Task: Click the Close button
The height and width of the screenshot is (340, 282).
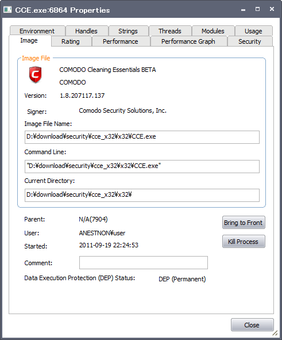Action: tap(252, 325)
